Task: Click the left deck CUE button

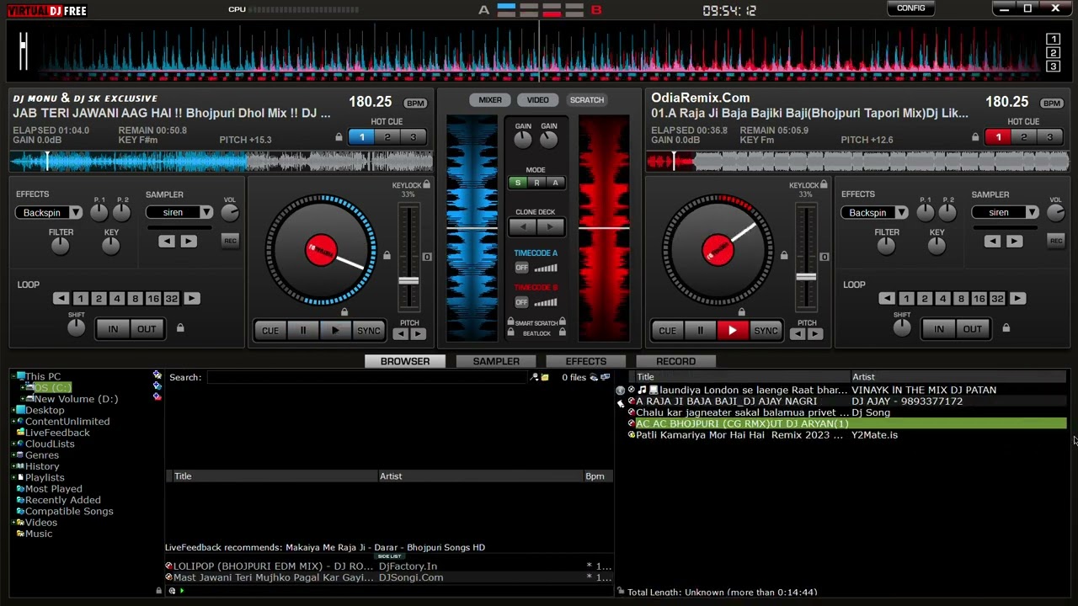Action: pos(270,331)
